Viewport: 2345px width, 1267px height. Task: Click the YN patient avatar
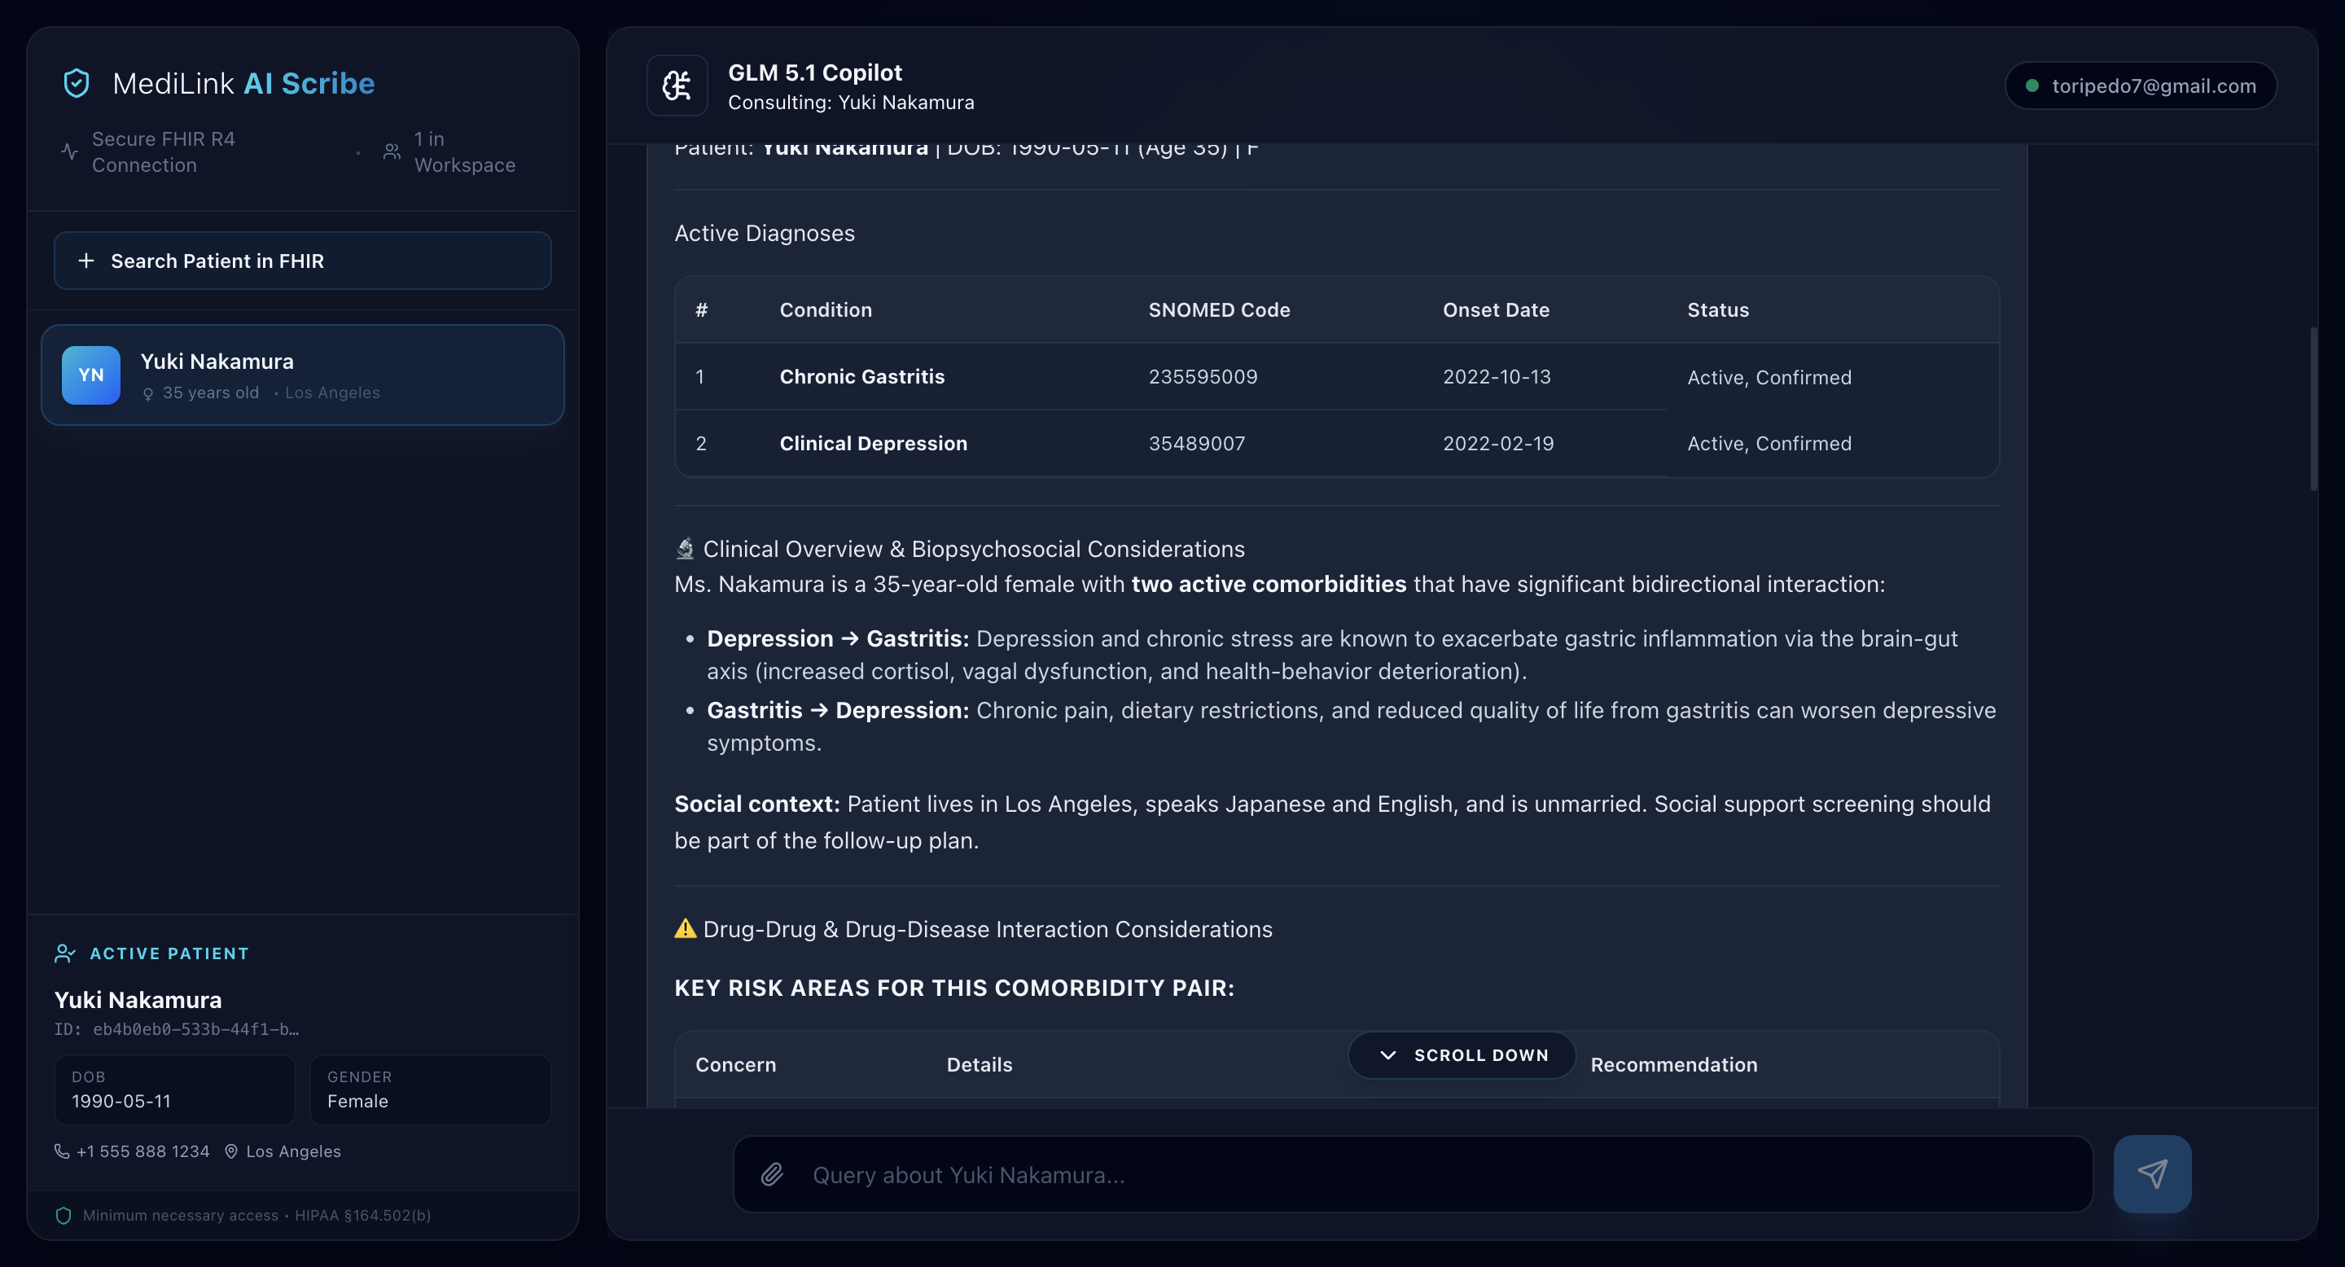pos(91,375)
